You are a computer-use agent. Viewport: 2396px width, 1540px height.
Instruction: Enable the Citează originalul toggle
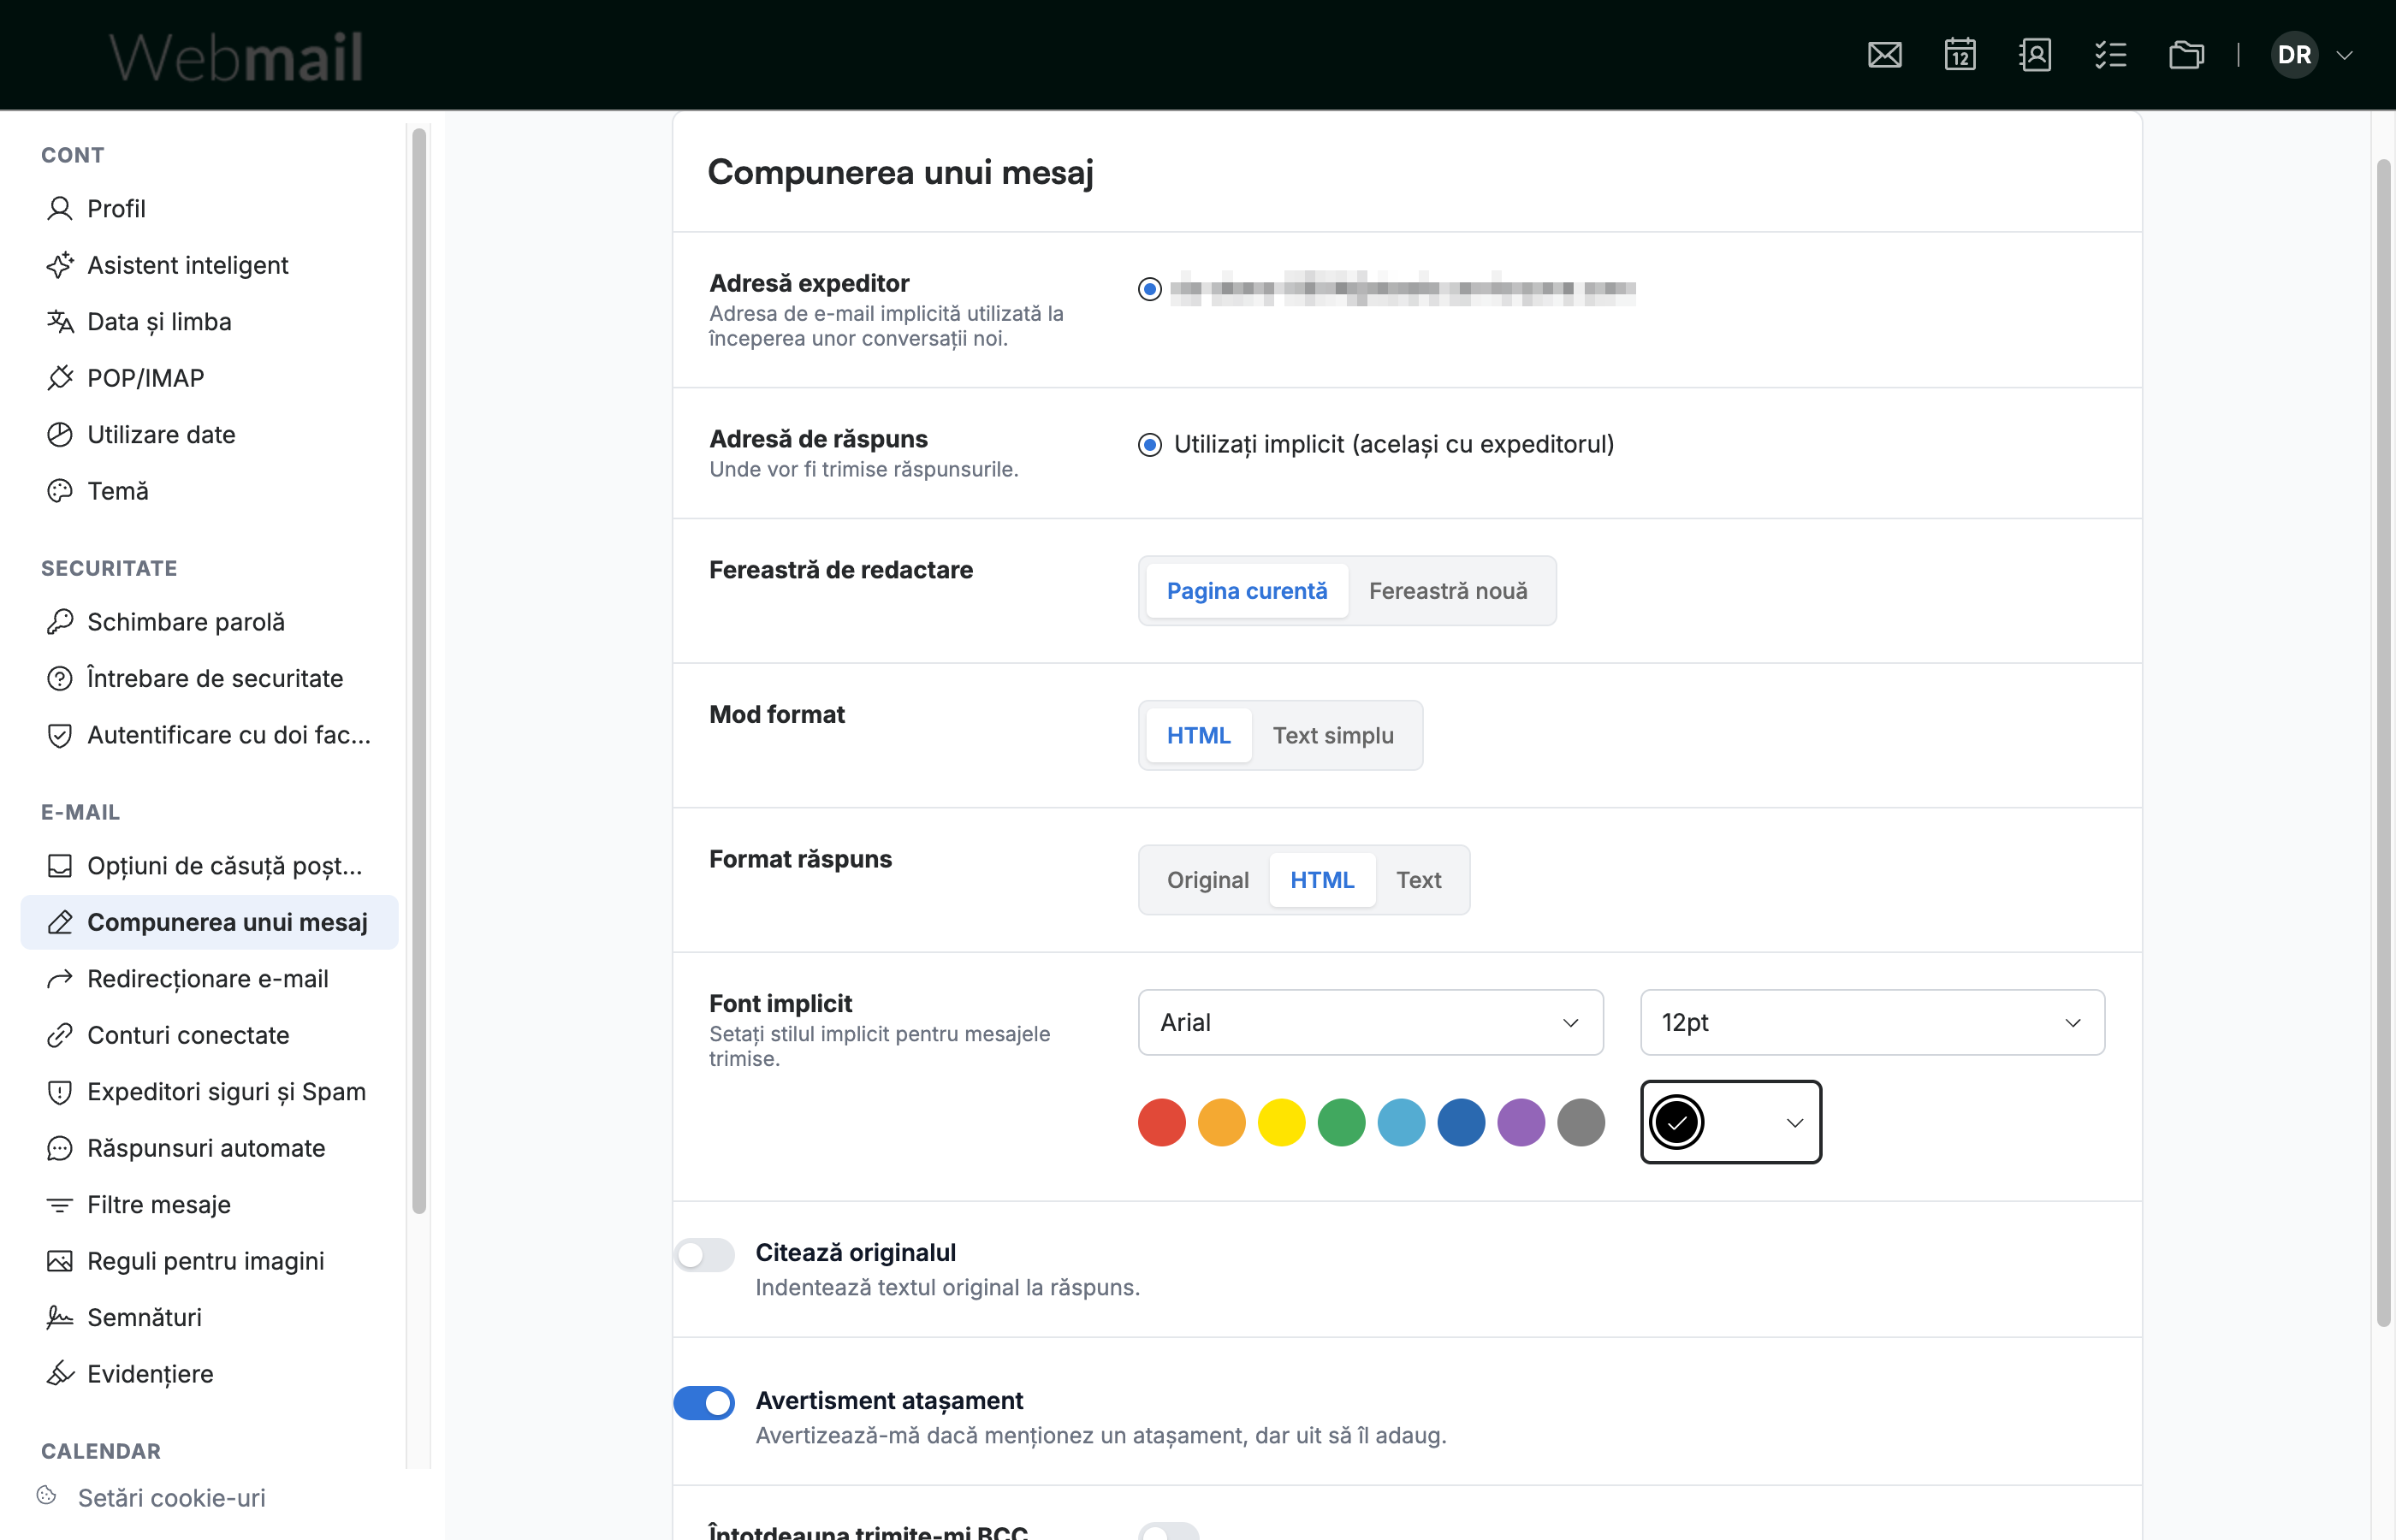click(x=704, y=1255)
